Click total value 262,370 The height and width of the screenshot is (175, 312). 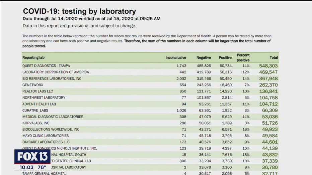coord(268,85)
